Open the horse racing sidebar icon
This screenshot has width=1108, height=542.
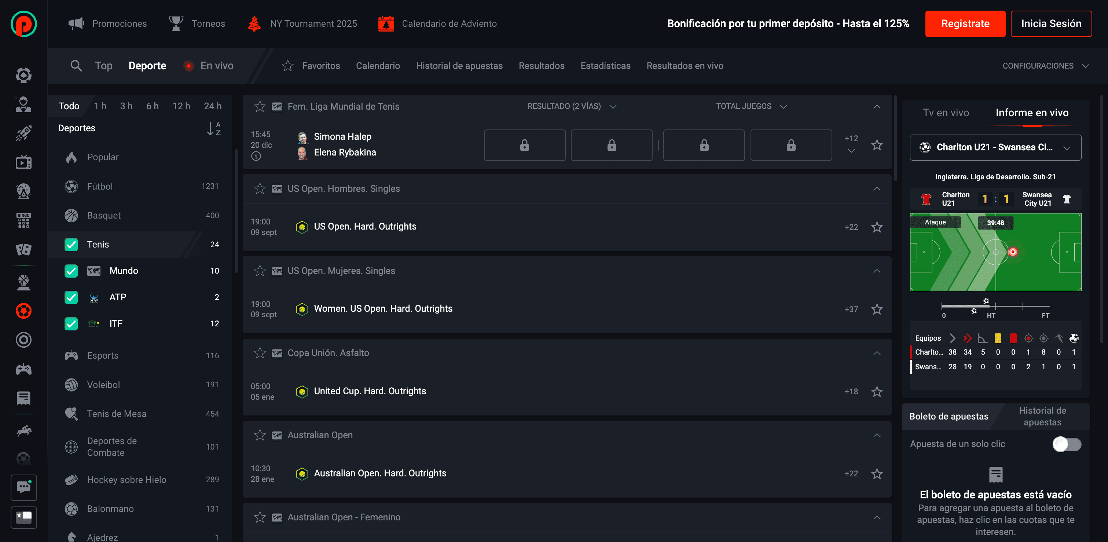[x=24, y=430]
